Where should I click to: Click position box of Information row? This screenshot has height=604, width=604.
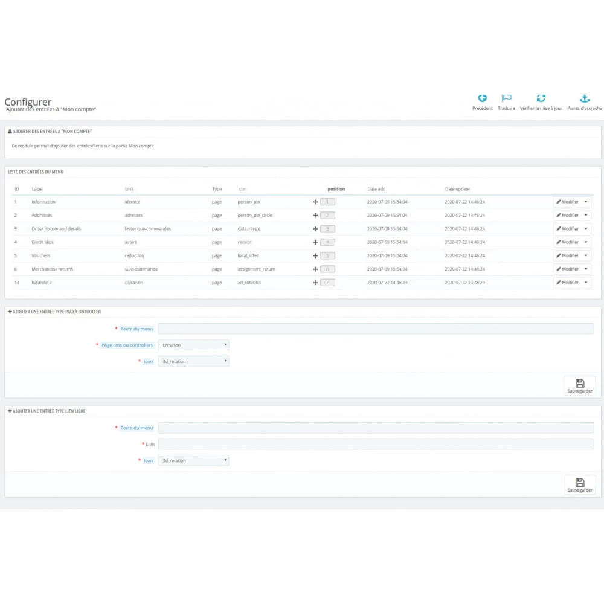coord(327,202)
